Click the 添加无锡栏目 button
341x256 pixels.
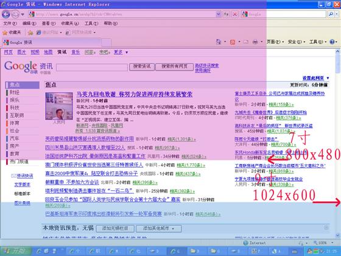[x=115, y=229]
